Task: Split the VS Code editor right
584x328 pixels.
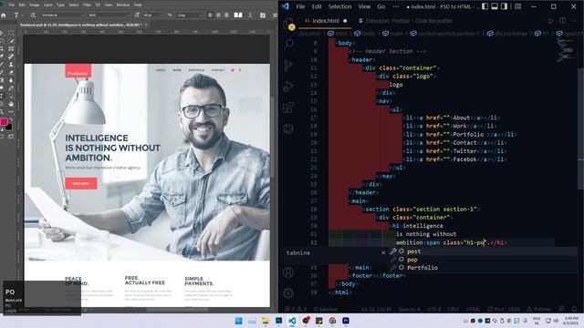Action: click(562, 21)
